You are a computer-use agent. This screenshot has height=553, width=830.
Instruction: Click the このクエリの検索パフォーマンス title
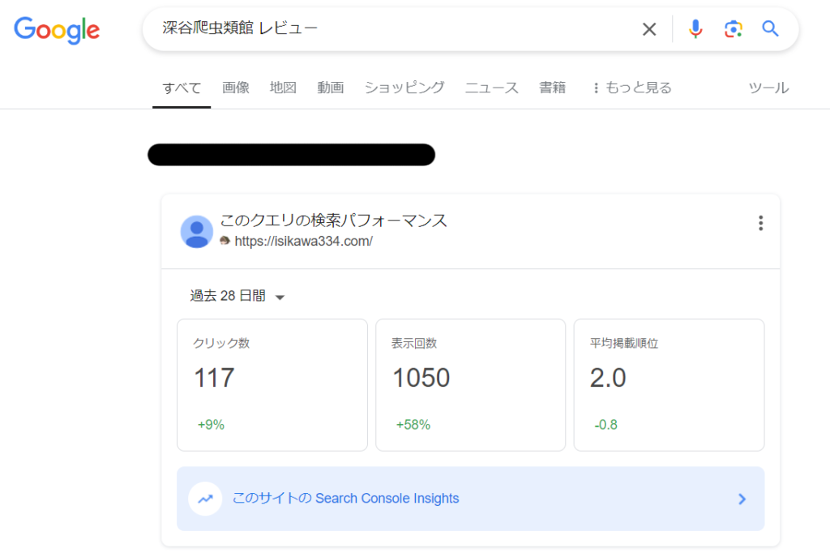tap(333, 221)
